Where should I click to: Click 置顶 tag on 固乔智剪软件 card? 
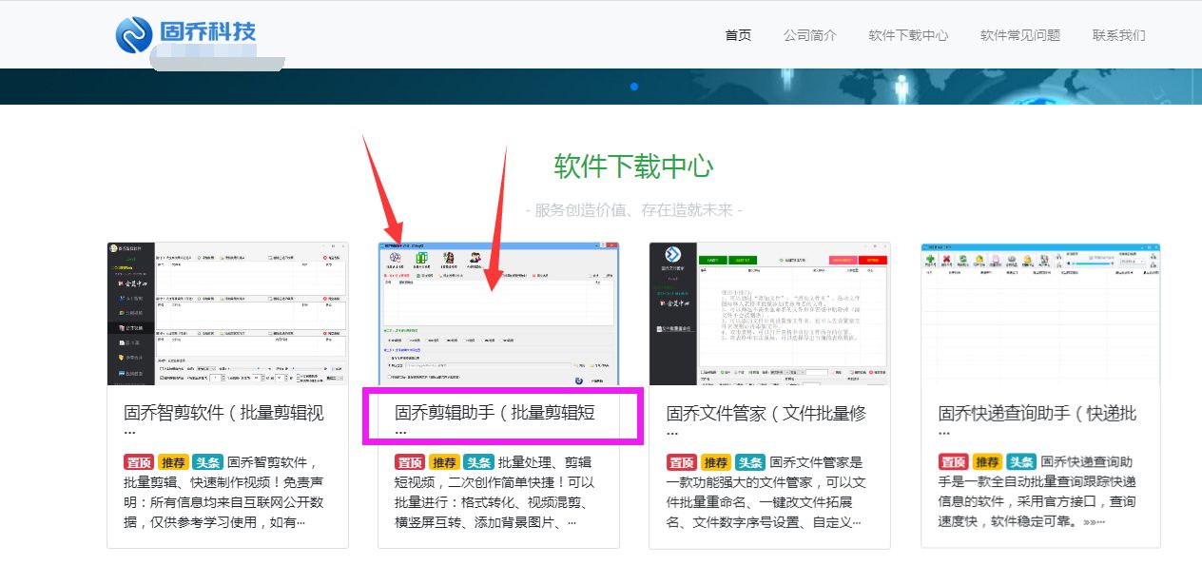point(139,462)
